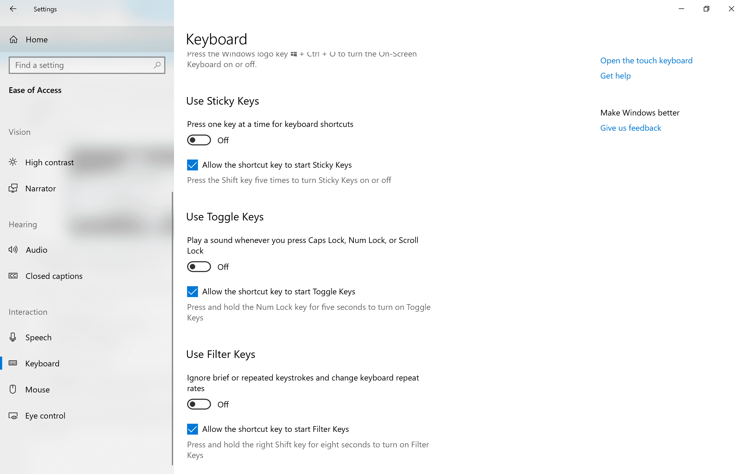Enable the Filter Keys toggle
Image resolution: width=744 pixels, height=474 pixels.
click(x=199, y=404)
